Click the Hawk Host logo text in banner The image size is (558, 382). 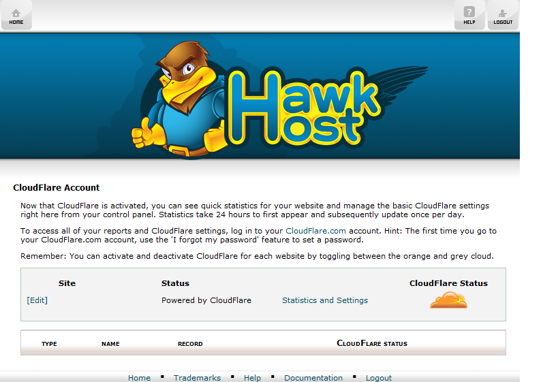(303, 109)
